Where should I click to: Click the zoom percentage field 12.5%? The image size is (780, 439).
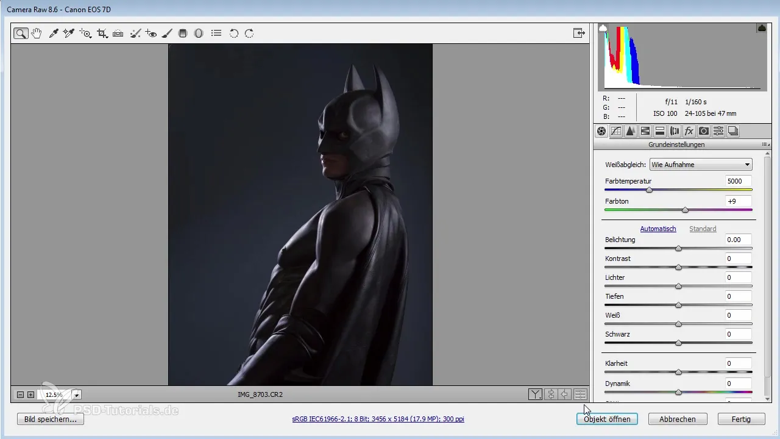click(54, 395)
